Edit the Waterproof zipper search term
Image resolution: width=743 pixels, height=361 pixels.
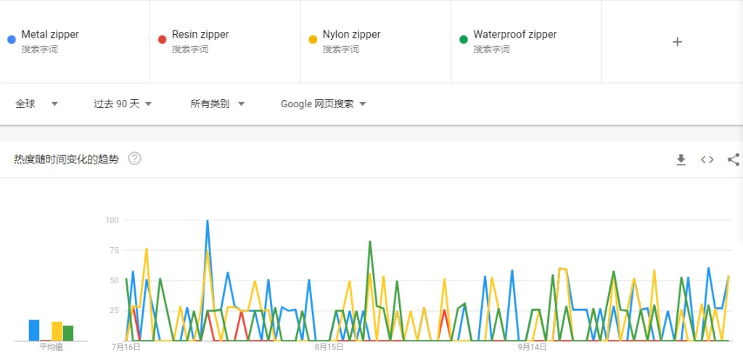point(514,35)
